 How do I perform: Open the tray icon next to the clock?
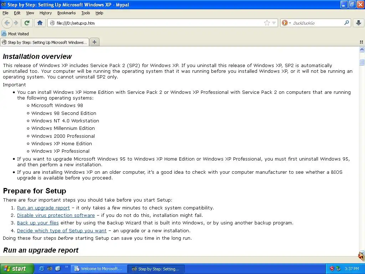pos(339,269)
